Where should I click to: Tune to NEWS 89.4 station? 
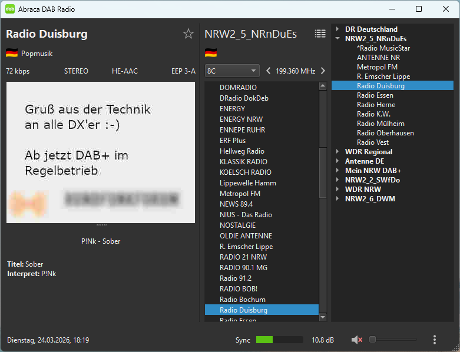tap(237, 204)
